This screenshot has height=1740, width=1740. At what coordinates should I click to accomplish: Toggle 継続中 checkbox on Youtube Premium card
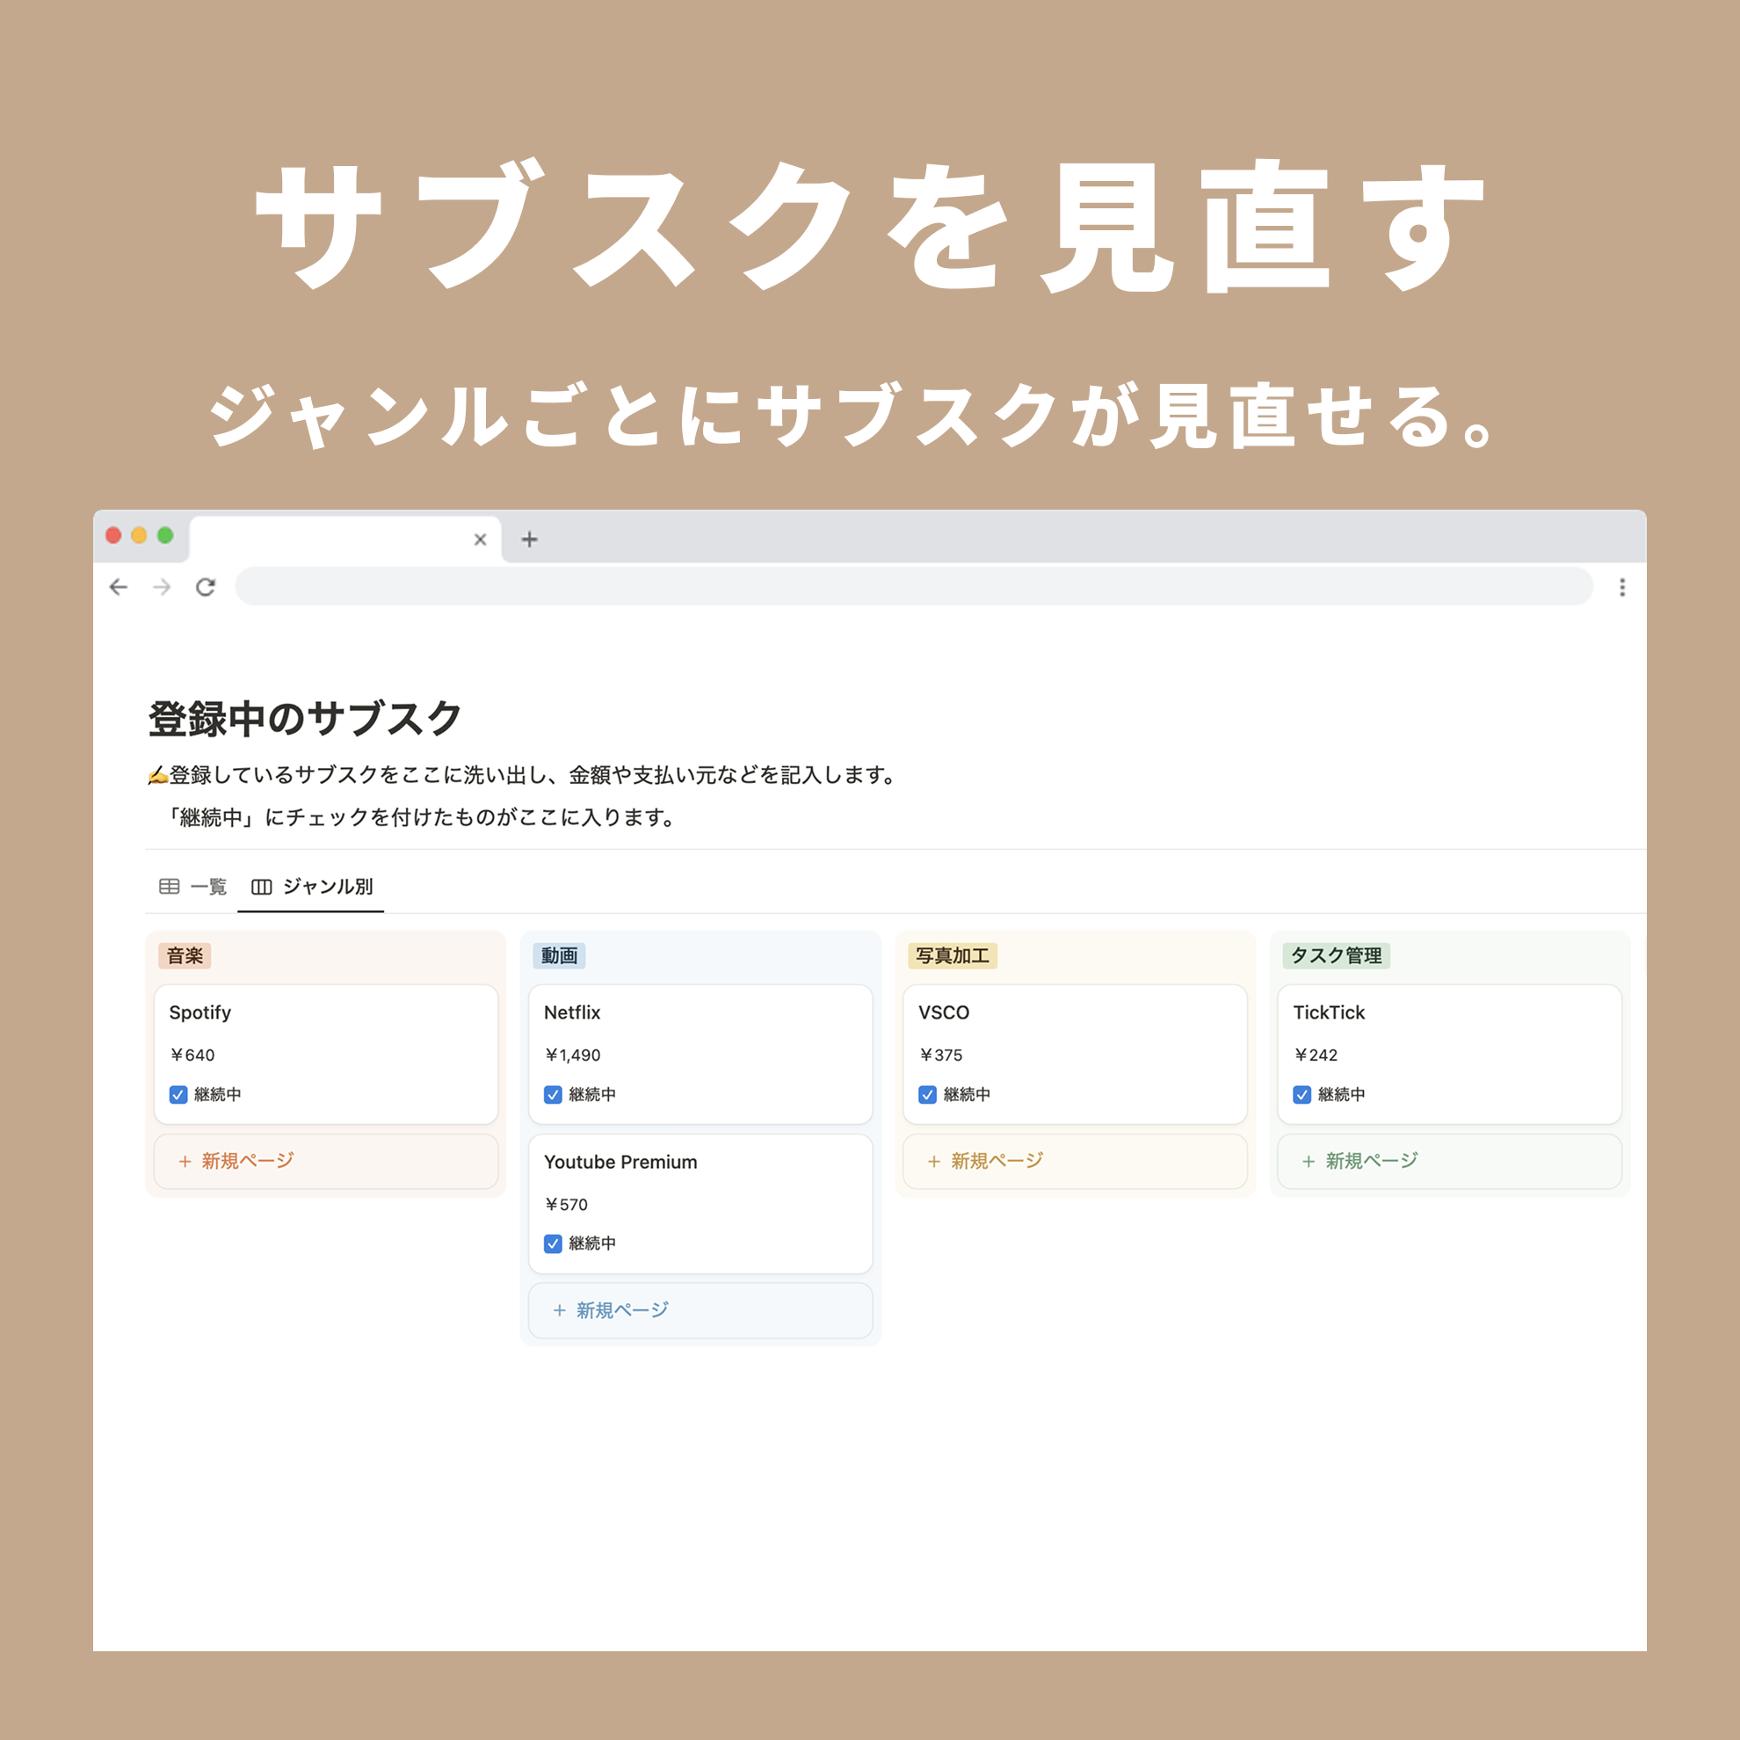click(x=553, y=1243)
